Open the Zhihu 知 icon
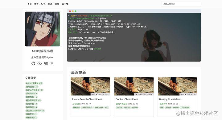The image size is (222, 120). [x=46, y=63]
